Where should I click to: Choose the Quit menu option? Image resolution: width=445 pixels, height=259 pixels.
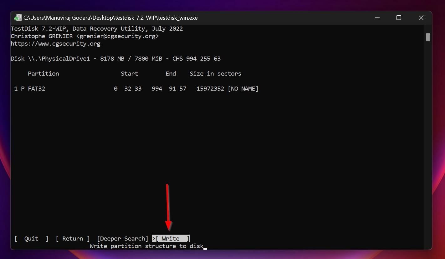[x=31, y=238]
